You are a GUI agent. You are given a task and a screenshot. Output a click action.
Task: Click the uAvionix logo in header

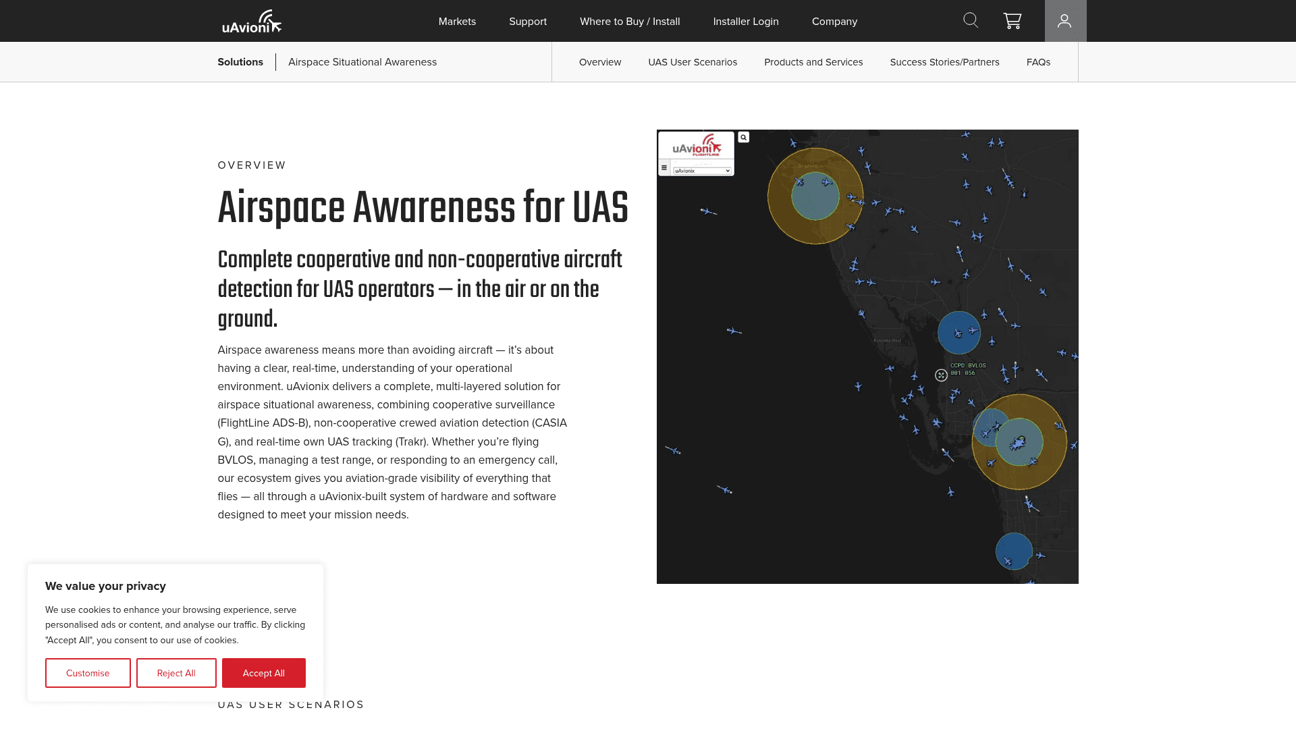tap(252, 21)
